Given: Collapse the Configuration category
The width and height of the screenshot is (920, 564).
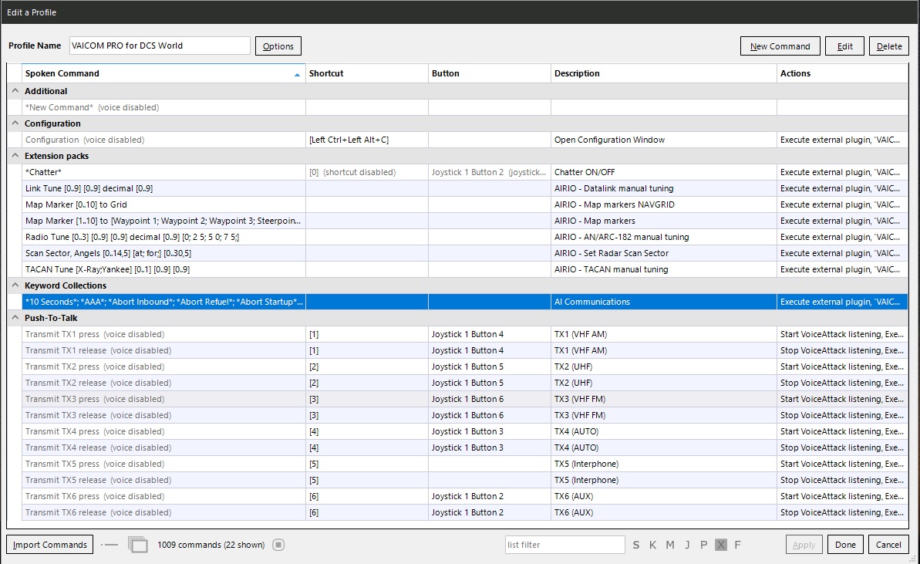Looking at the screenshot, I should [x=15, y=123].
